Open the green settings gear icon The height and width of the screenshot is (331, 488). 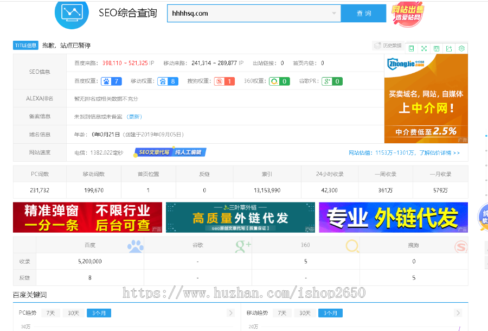click(x=461, y=48)
